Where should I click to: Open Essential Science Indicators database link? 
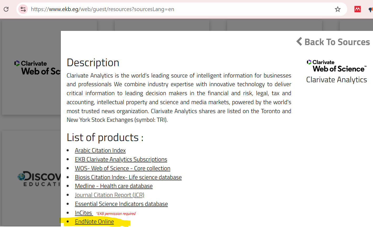(121, 204)
